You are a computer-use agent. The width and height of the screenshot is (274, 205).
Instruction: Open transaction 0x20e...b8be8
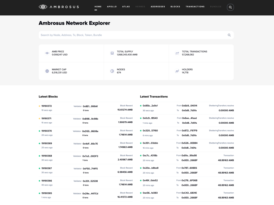pos(150,168)
